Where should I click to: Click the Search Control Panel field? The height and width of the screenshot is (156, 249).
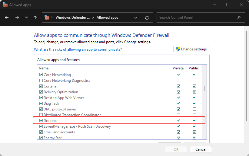click(201, 18)
